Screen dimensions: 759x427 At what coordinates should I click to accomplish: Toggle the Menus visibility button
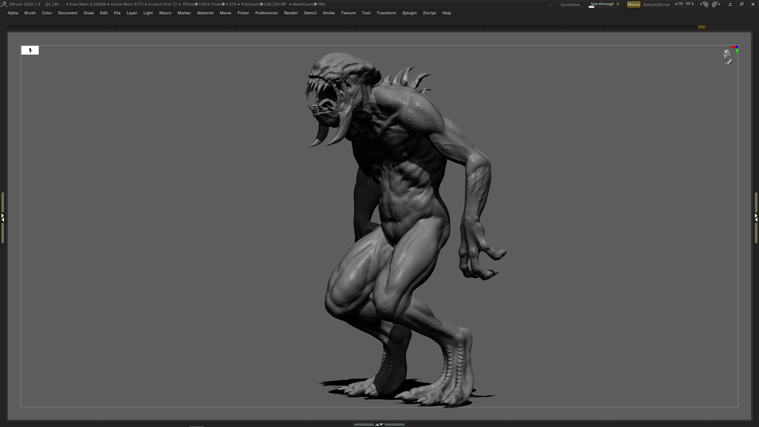pos(633,4)
